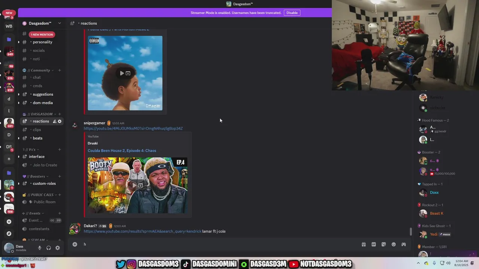This screenshot has width=479, height=269.
Task: Open the server with 108 badge
Action: (x=9, y=208)
